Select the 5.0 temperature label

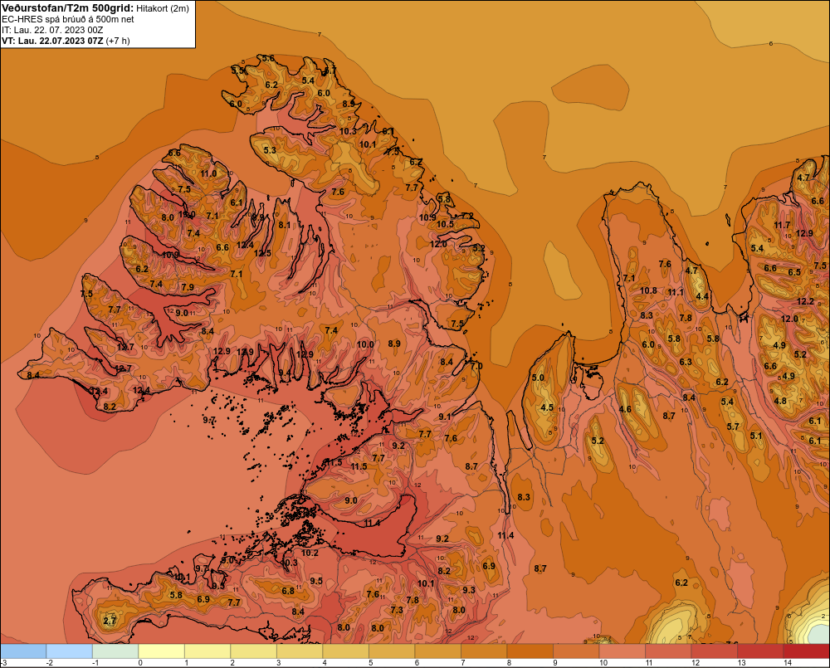point(538,378)
